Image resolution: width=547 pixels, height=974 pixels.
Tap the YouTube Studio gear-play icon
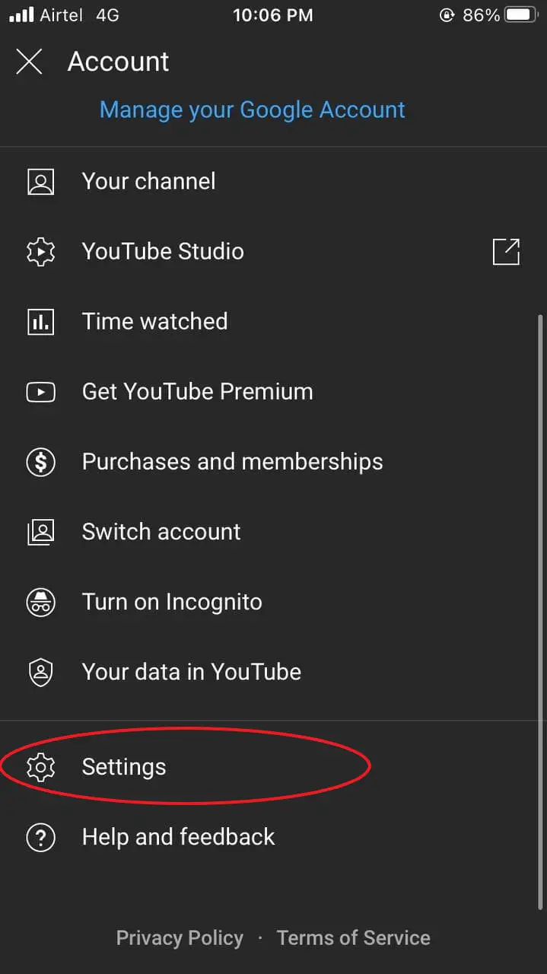(40, 252)
